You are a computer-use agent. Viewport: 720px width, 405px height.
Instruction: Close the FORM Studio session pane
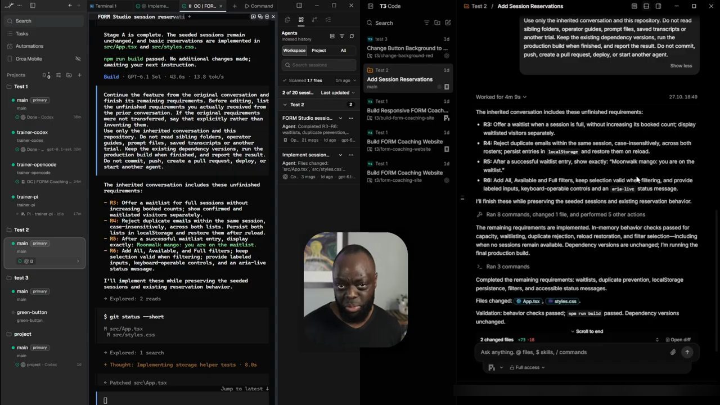(x=273, y=17)
